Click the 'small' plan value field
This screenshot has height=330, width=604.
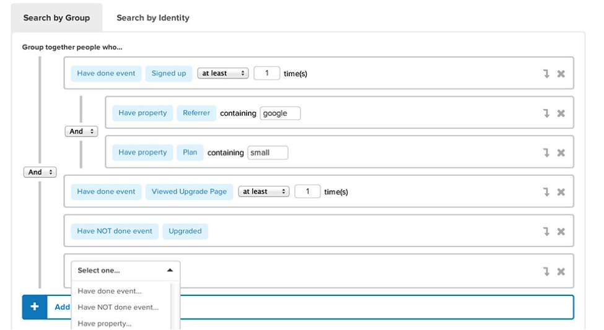tap(268, 152)
